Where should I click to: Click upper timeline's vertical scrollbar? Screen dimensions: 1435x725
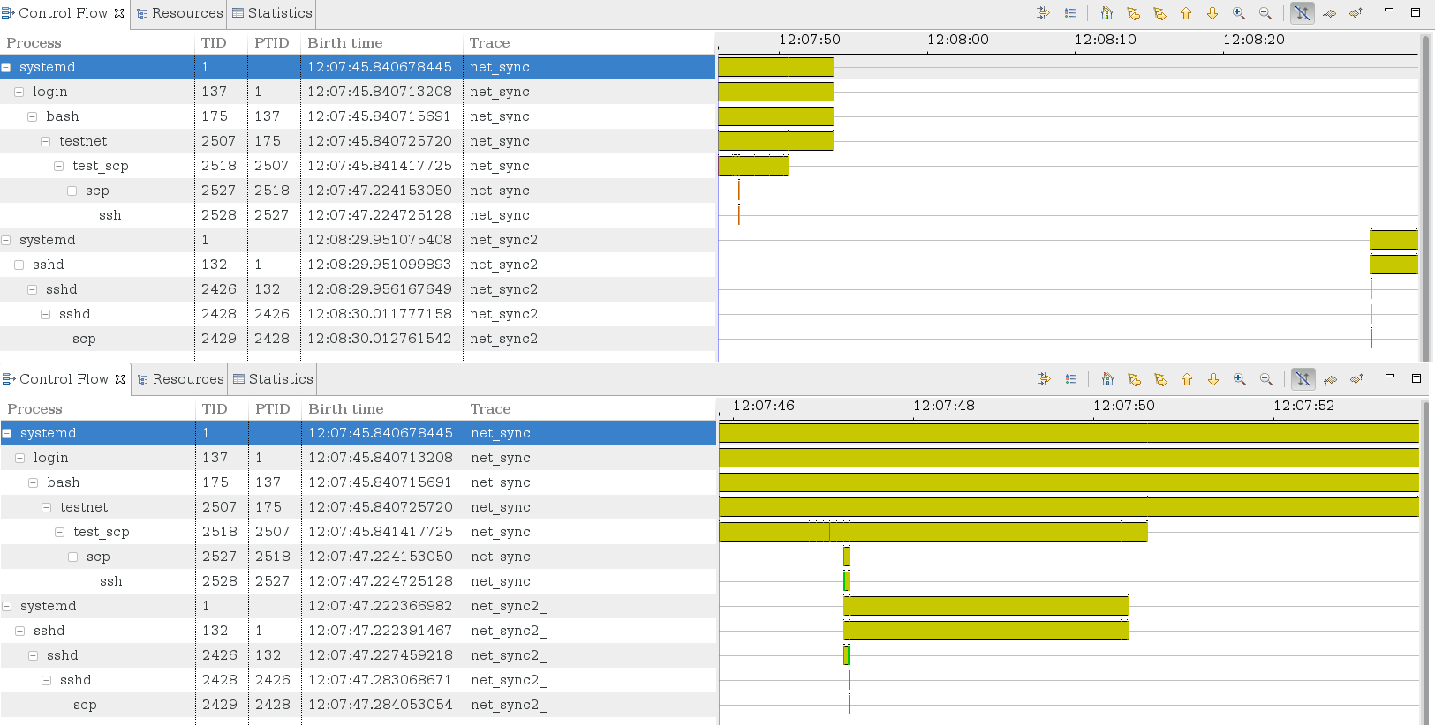pos(1424,194)
